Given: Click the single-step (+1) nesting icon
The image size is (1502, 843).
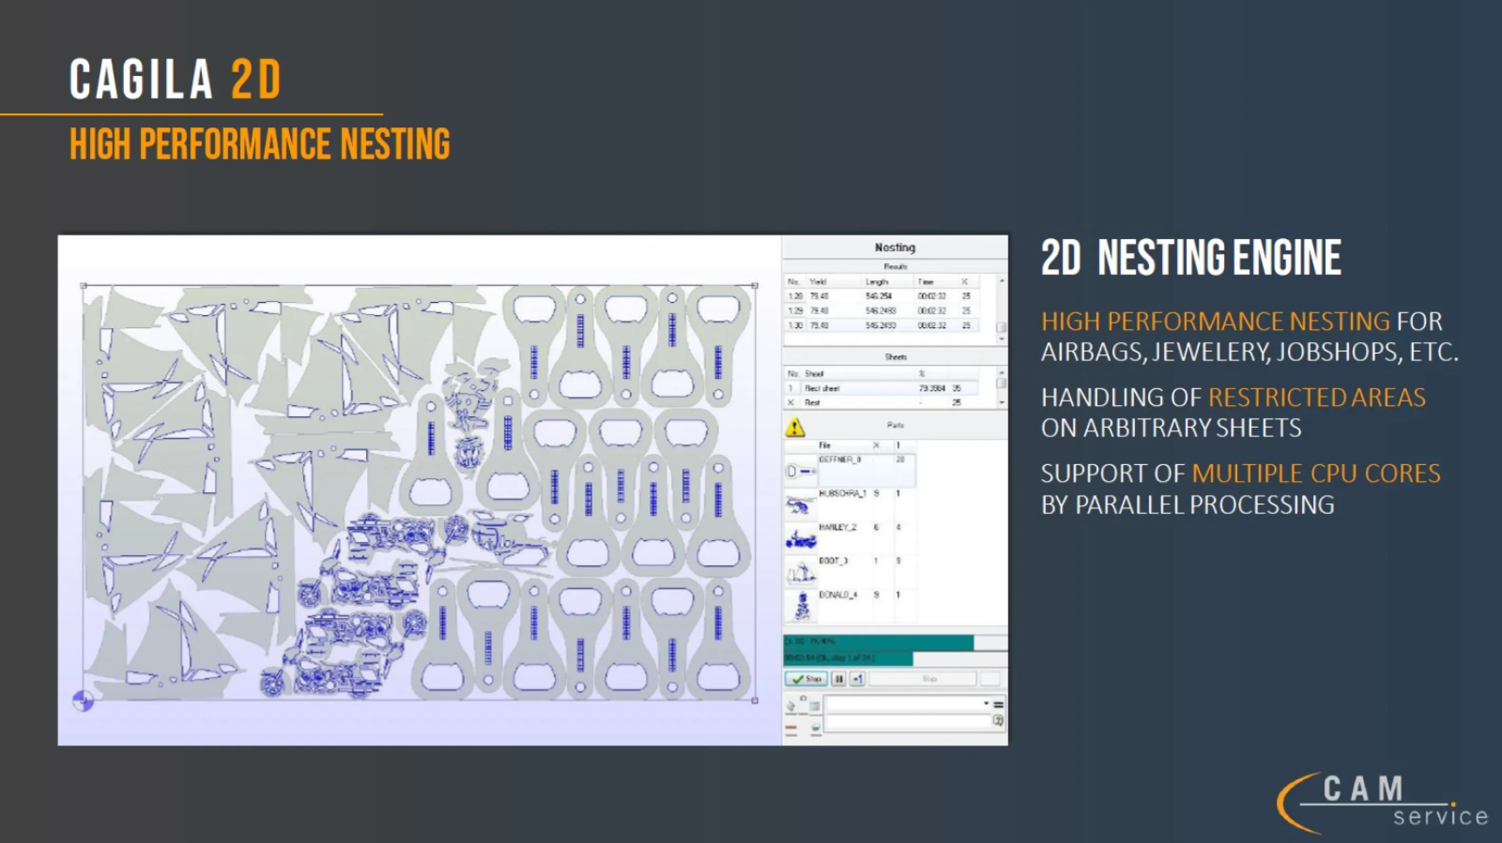Looking at the screenshot, I should click(x=858, y=679).
